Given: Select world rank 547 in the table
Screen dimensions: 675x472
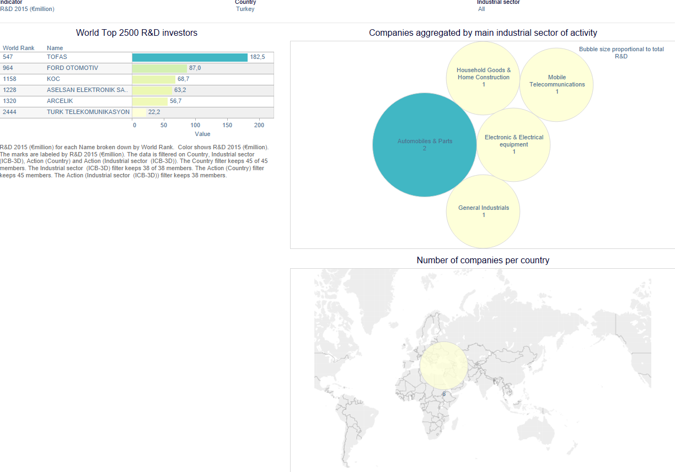Looking at the screenshot, I should 8,57.
